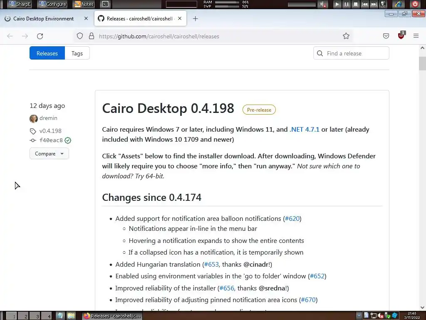Click the Configure button in SharpEnviro bar
The image size is (426, 320).
pyautogui.click(x=52, y=4)
